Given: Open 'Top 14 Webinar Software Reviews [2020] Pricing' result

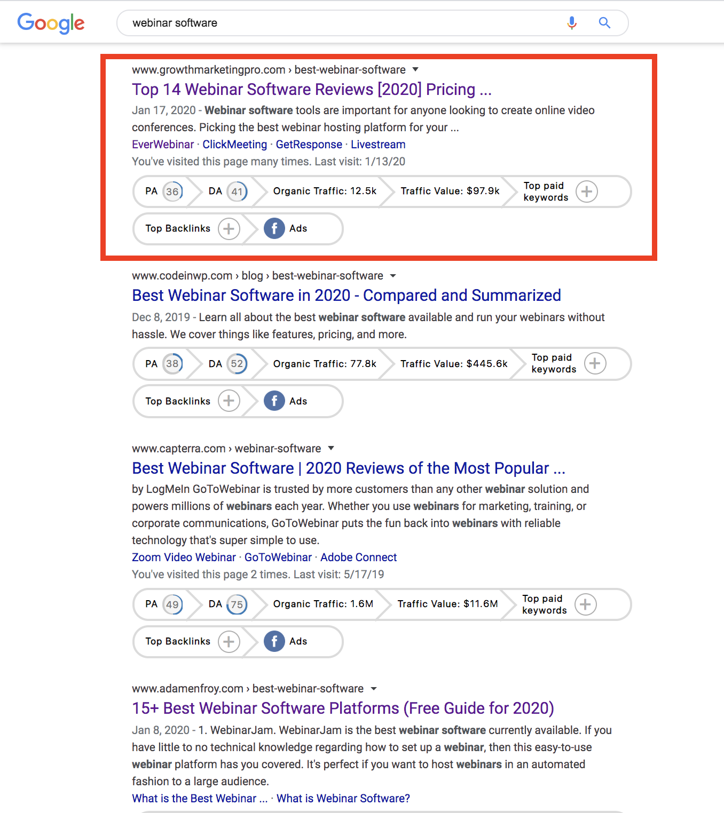Looking at the screenshot, I should [312, 89].
